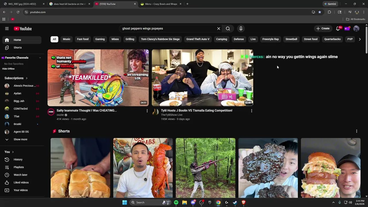The image size is (368, 207).
Task: Switch to the Crazy Bowls and Wraps tab
Action: (161, 4)
